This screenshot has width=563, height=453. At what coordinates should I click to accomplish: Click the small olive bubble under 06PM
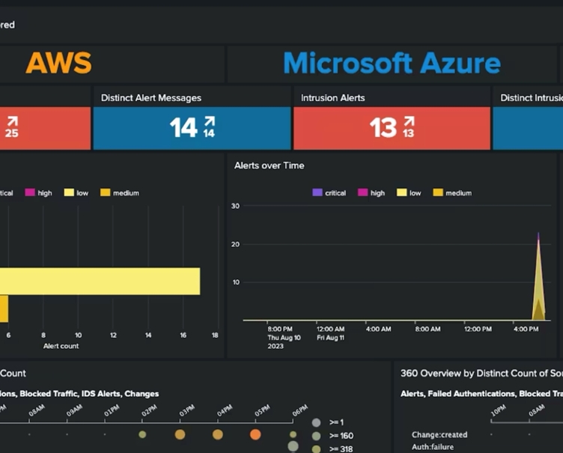[293, 434]
